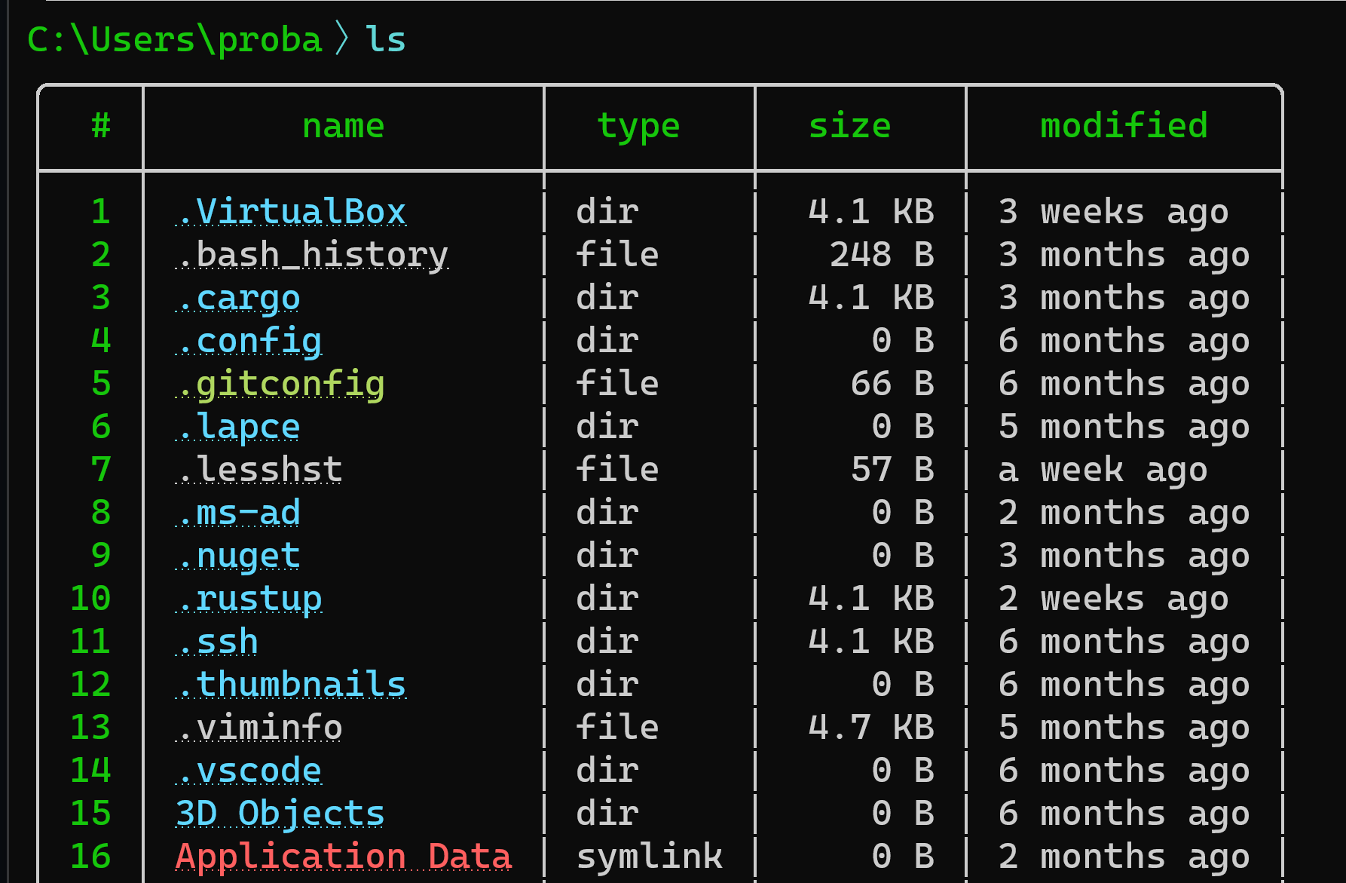Viewport: 1346px width, 883px height.
Task: Open the .lapce directory link
Action: tap(237, 427)
